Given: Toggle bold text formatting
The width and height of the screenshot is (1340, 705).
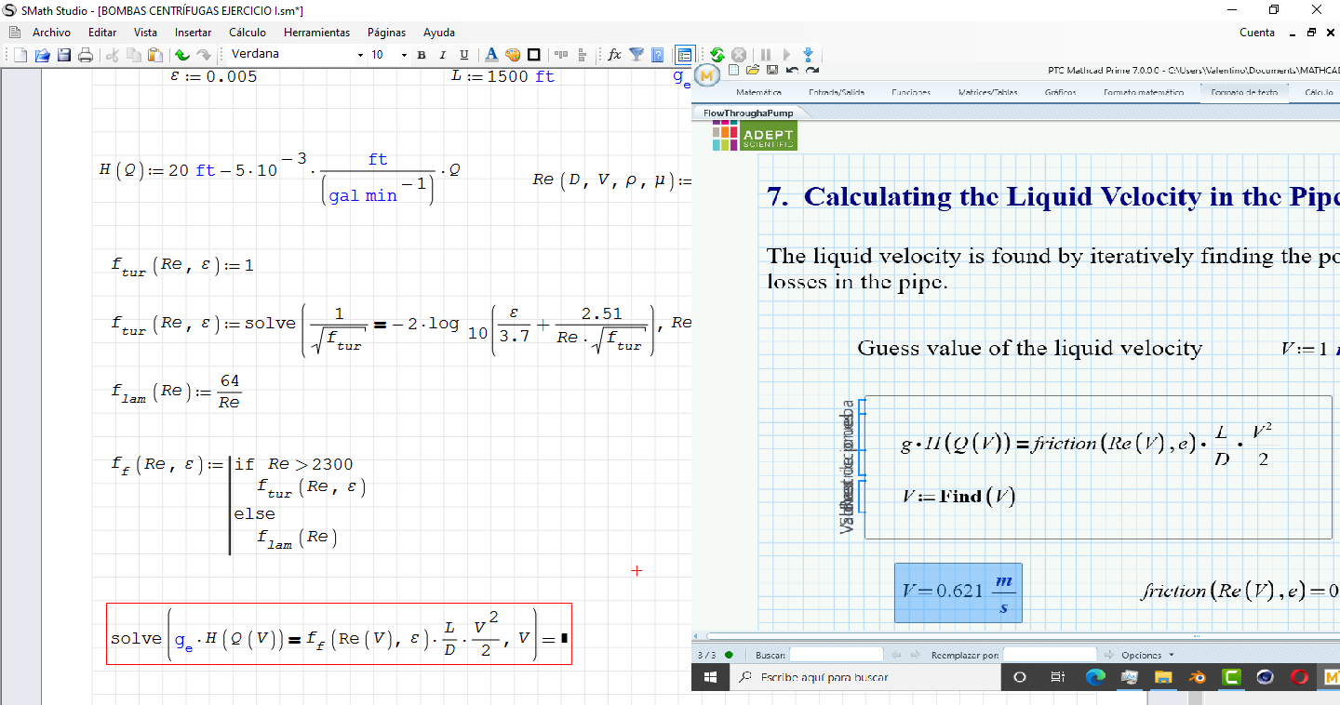Looking at the screenshot, I should coord(421,55).
